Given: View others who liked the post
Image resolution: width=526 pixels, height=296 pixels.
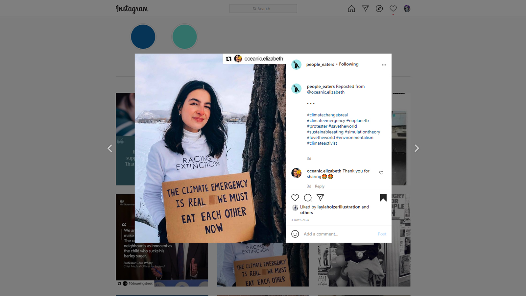Looking at the screenshot, I should 306,212.
